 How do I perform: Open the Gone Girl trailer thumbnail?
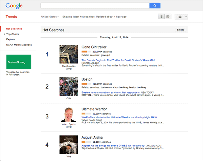coord(69,54)
